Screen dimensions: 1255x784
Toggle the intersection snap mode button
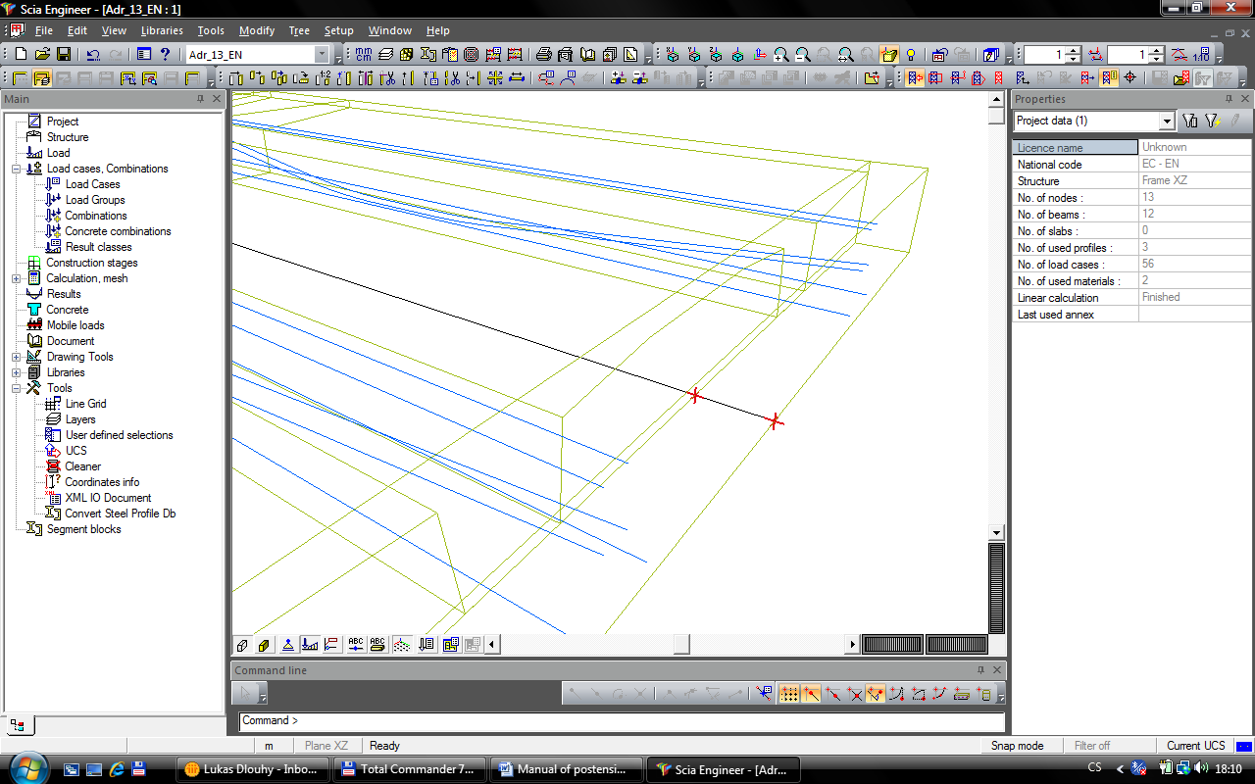click(854, 693)
